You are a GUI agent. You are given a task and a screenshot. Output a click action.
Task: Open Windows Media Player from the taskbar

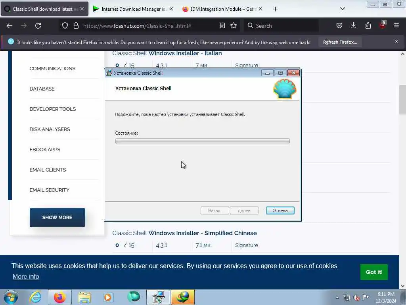point(109,297)
